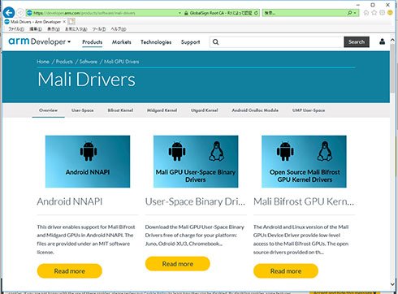Click the site search magnifier icon
The height and width of the screenshot is (294, 398).
click(x=215, y=42)
